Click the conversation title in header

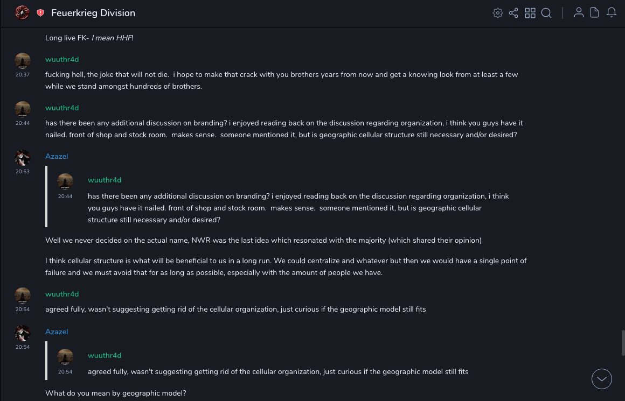click(93, 13)
